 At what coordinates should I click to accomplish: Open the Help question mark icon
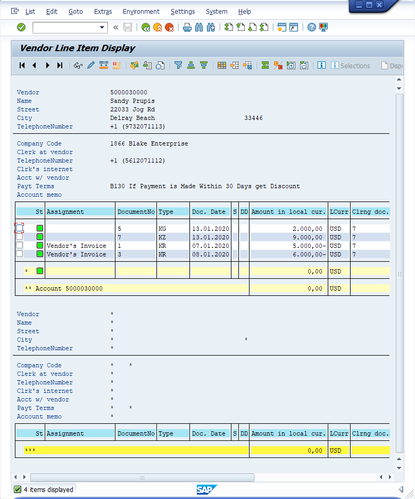tap(312, 27)
